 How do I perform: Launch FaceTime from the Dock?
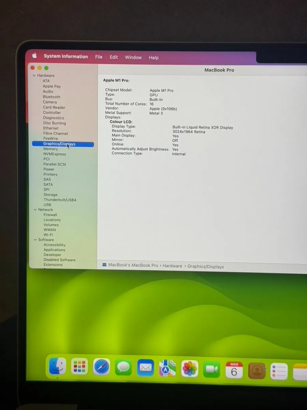tap(212, 370)
